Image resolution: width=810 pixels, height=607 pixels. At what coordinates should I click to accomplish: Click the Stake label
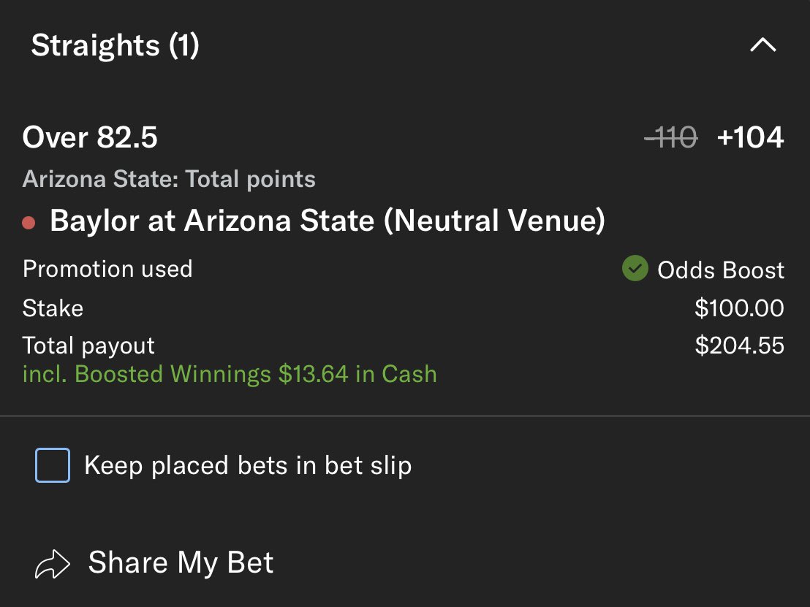[x=53, y=308]
